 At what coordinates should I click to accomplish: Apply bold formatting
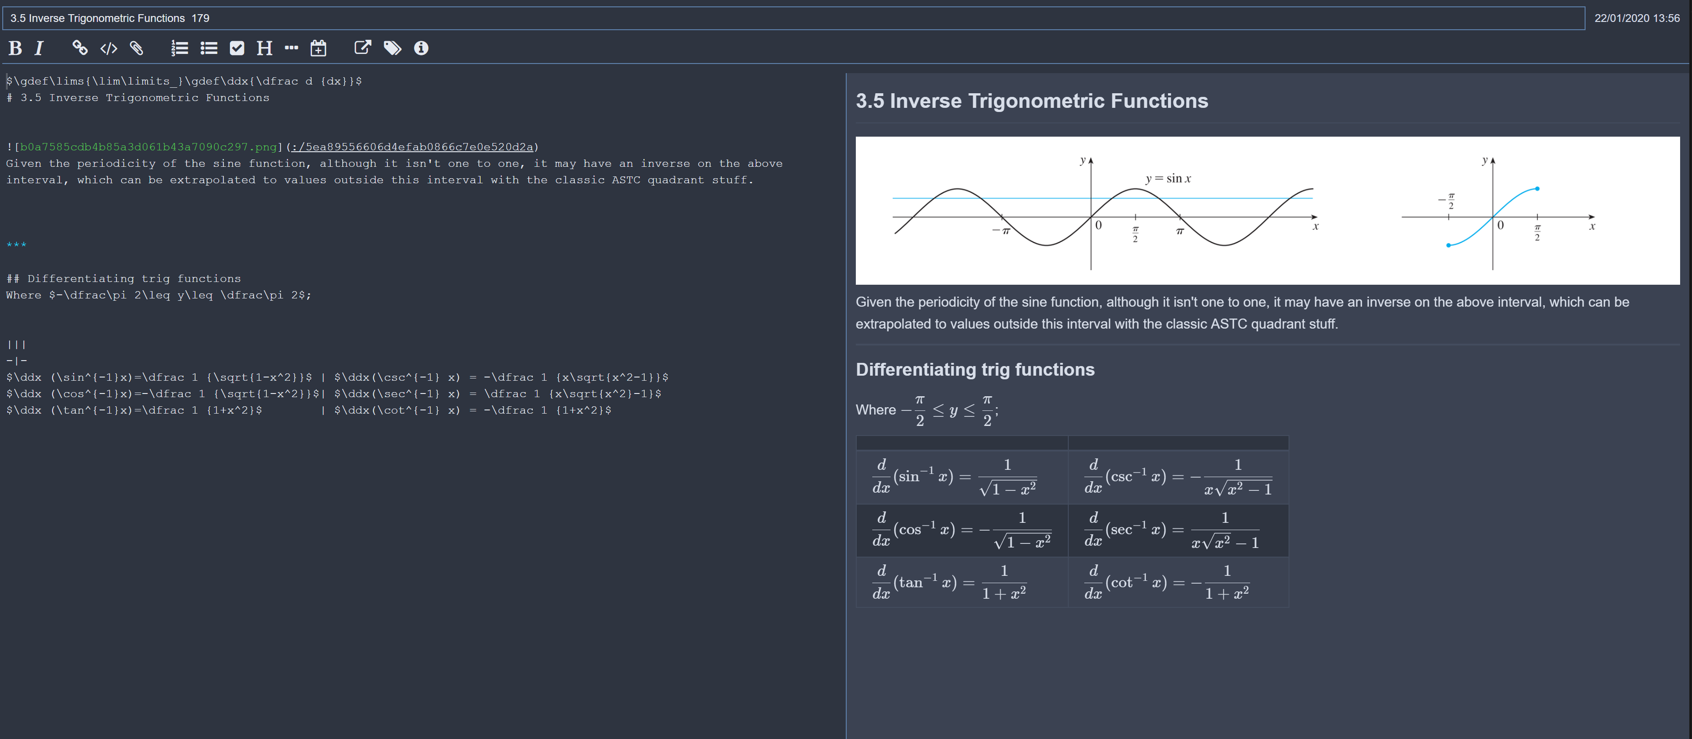15,48
